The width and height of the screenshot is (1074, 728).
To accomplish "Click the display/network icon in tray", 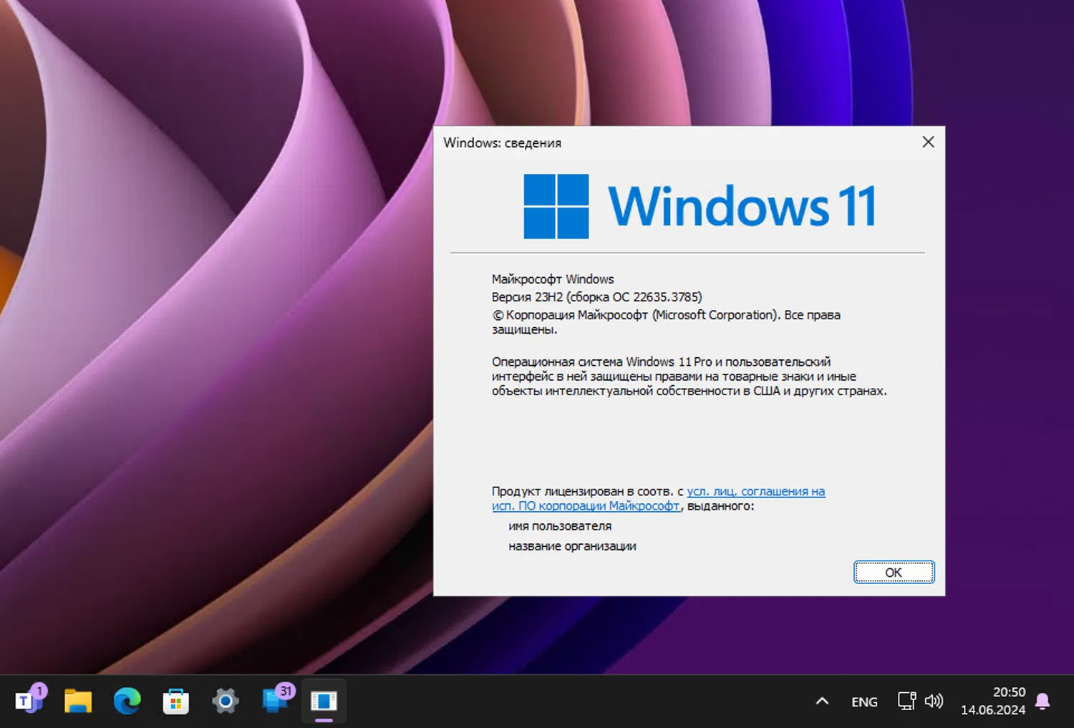I will (906, 702).
